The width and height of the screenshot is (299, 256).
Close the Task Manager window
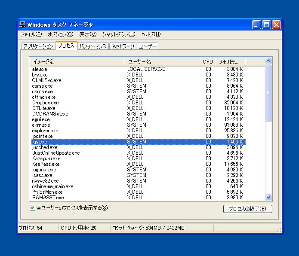[276, 25]
